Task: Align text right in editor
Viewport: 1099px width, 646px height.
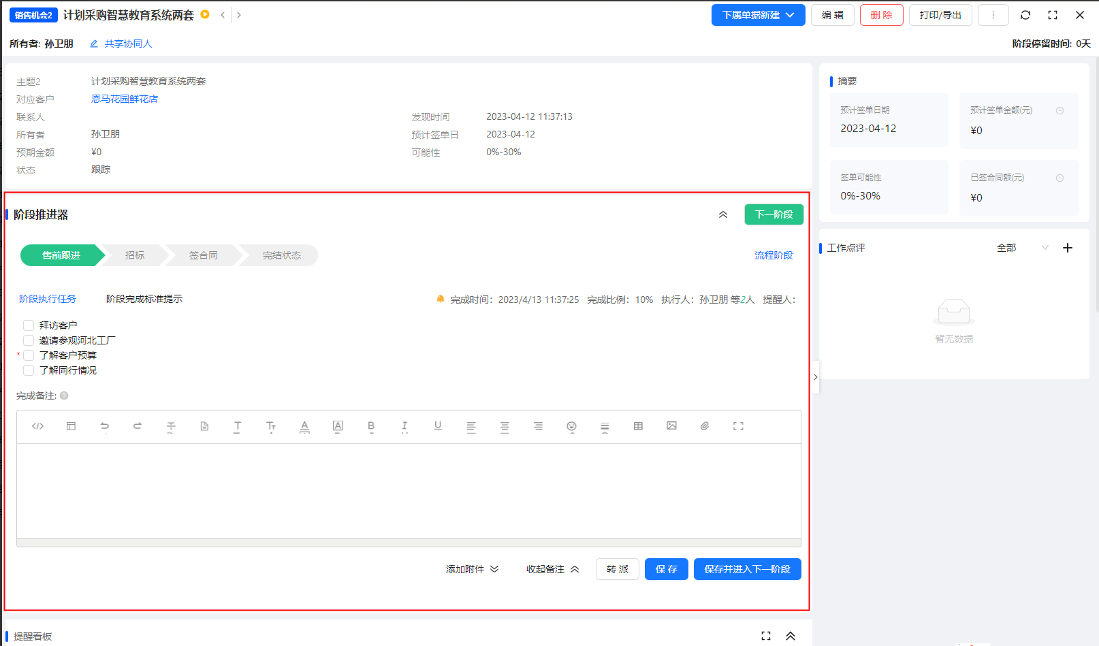Action: pos(538,426)
